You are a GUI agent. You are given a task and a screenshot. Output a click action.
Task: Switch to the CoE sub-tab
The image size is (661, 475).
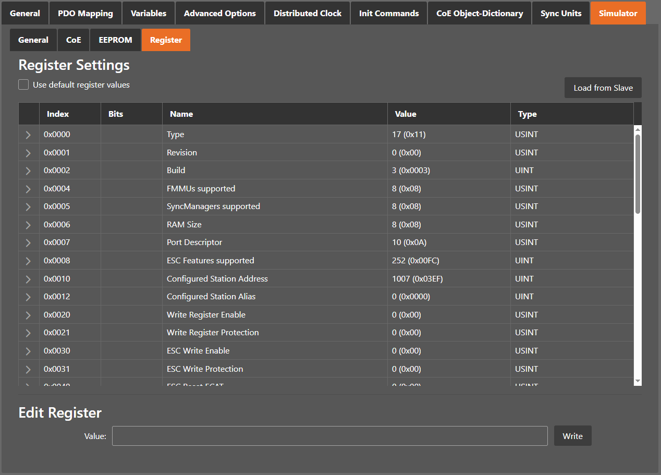74,40
